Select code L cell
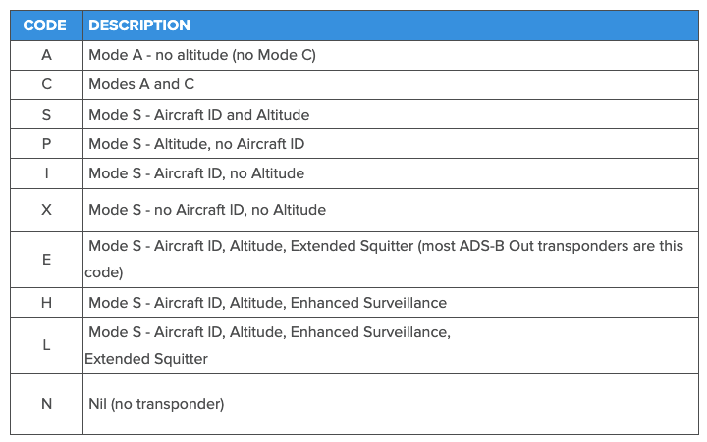 pyautogui.click(x=46, y=345)
